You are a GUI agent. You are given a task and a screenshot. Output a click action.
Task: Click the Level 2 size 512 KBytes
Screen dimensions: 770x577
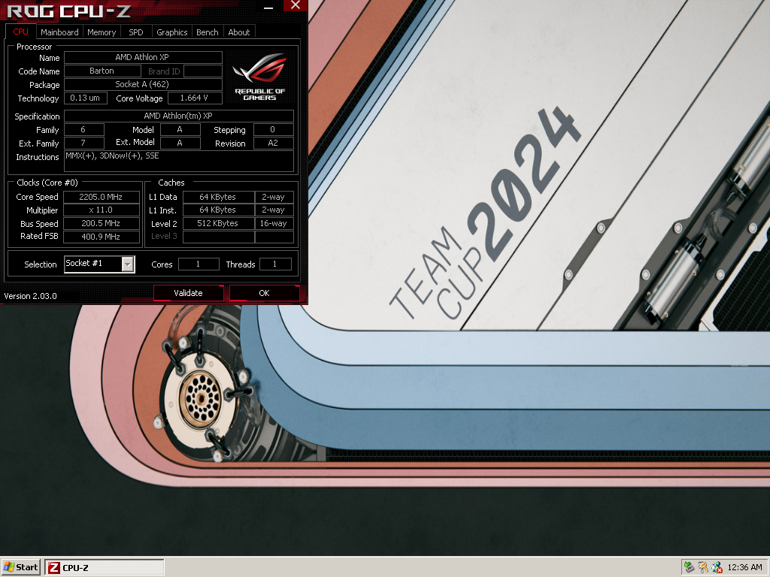click(218, 223)
